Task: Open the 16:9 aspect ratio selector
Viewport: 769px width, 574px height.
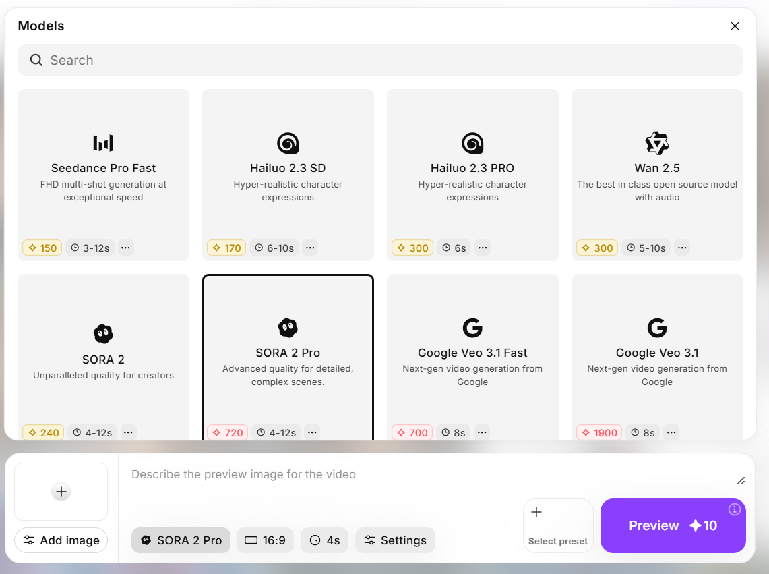Action: tap(265, 540)
